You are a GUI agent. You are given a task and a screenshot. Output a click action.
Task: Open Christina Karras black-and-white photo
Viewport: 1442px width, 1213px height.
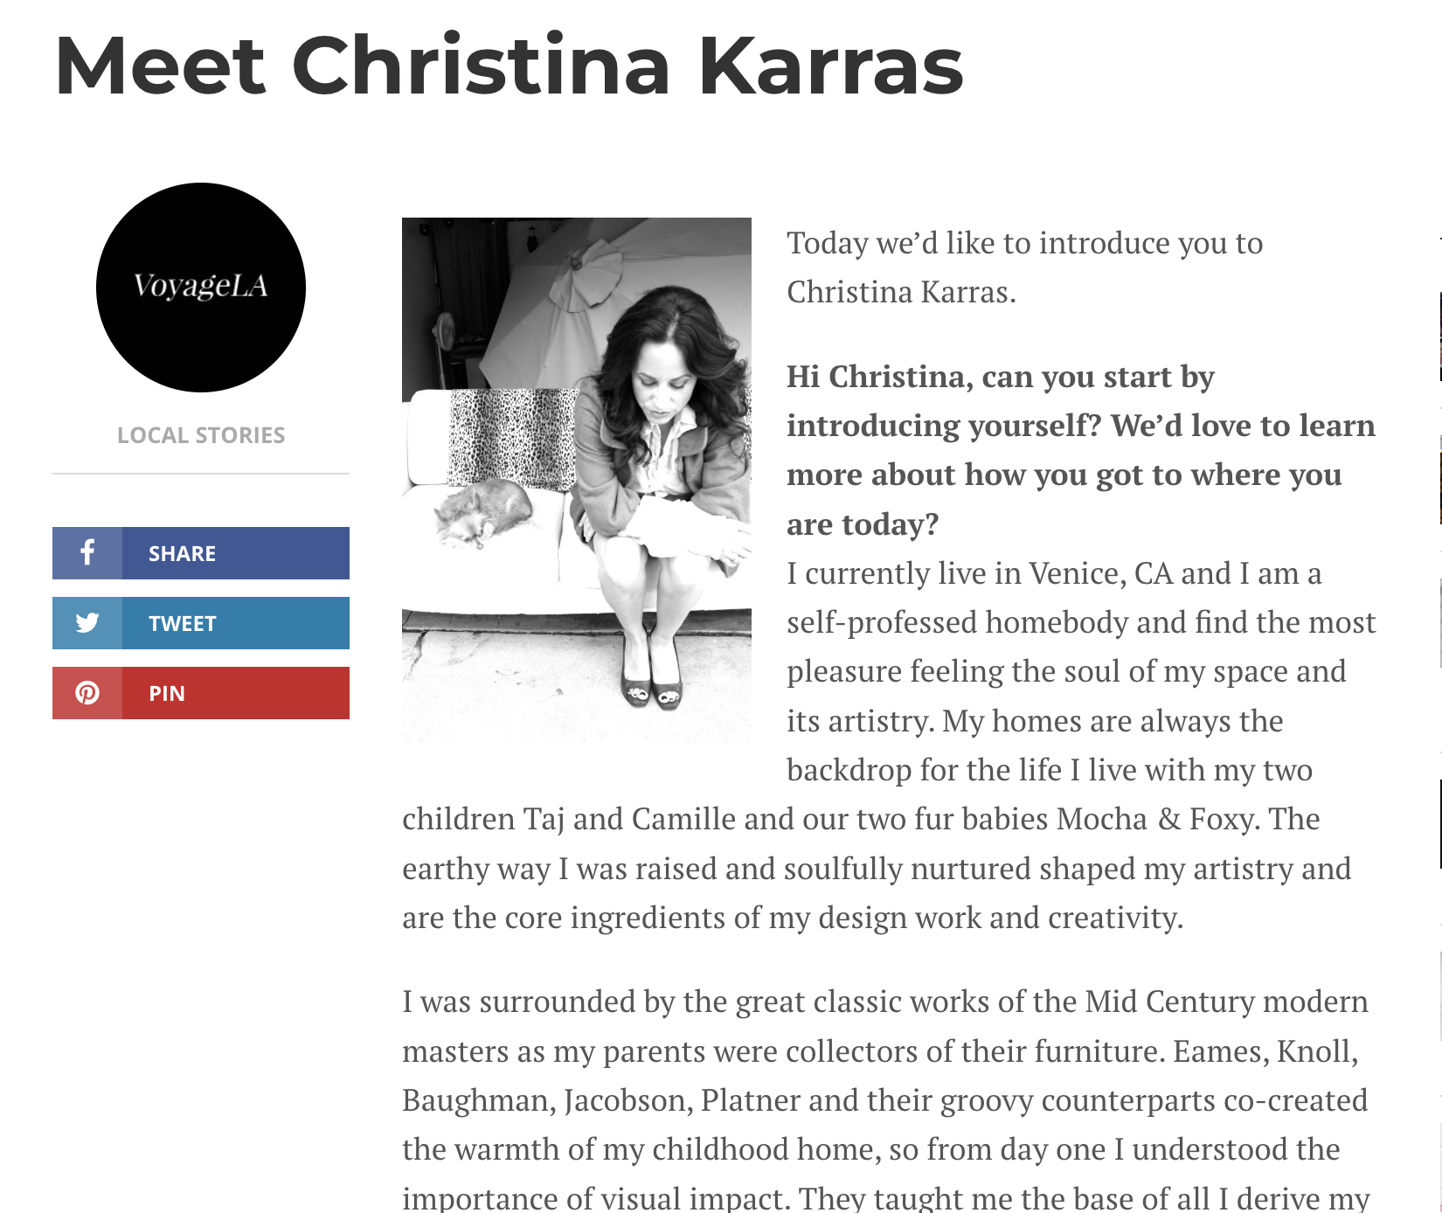[x=577, y=480]
